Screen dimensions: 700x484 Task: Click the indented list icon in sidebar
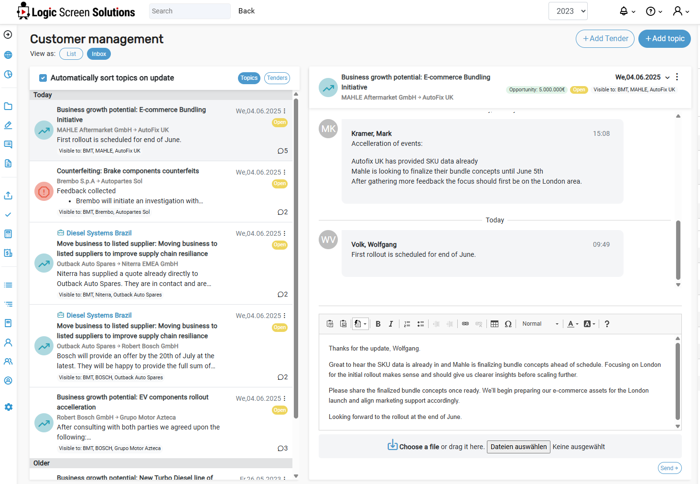[8, 304]
